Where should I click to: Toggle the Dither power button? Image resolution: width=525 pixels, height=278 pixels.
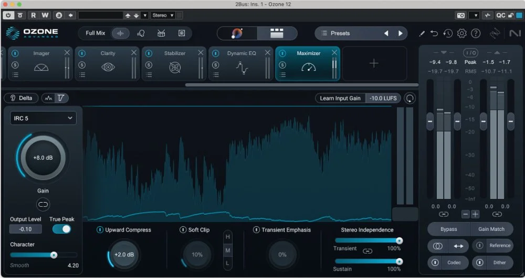(479, 263)
